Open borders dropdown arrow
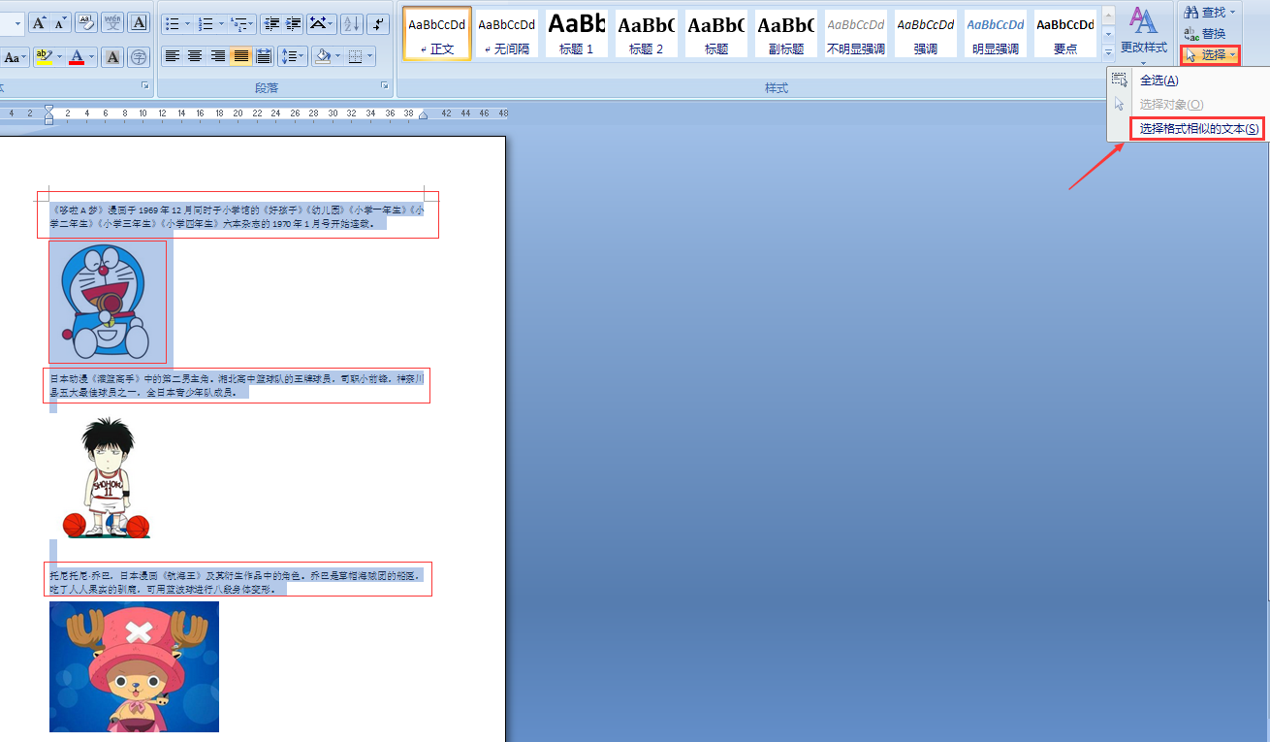 tap(371, 56)
